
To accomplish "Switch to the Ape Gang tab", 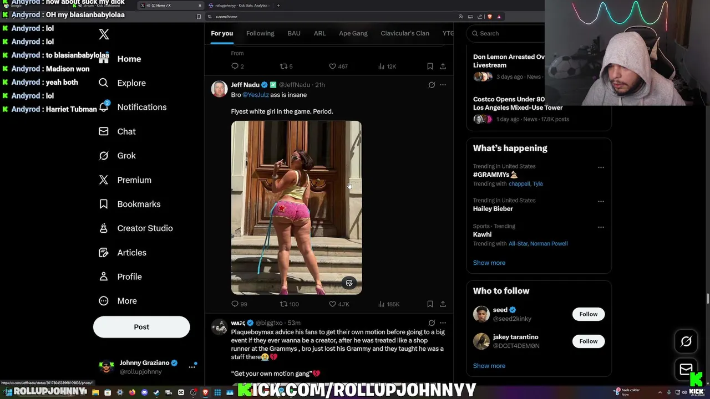I will coord(353,33).
